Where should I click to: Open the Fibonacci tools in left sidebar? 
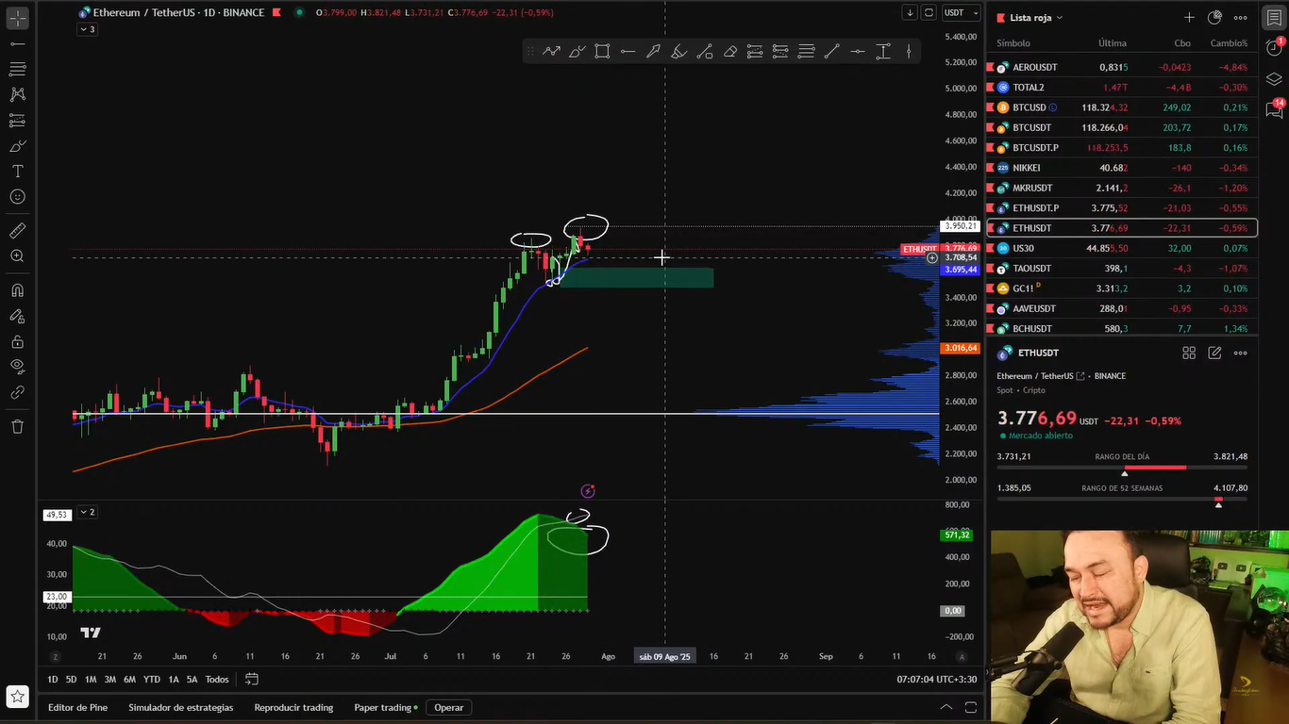(x=17, y=69)
